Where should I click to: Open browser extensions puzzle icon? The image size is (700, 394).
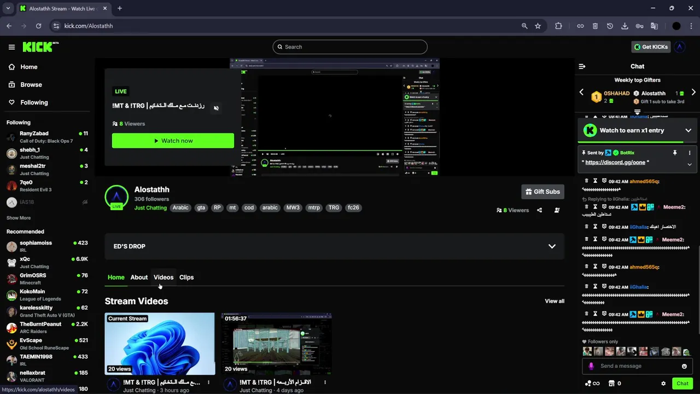pyautogui.click(x=558, y=26)
